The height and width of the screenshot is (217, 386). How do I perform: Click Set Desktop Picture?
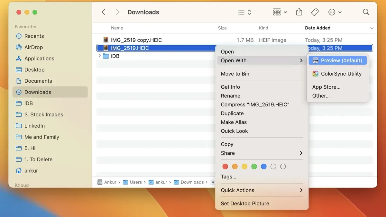[x=262, y=203]
